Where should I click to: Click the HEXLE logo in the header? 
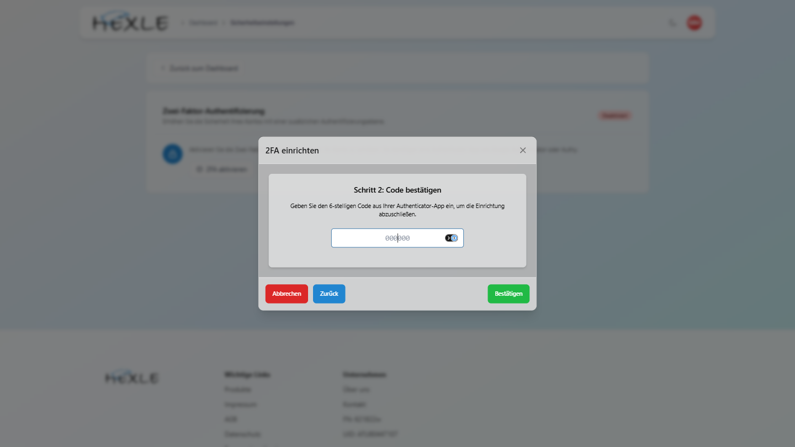click(130, 23)
